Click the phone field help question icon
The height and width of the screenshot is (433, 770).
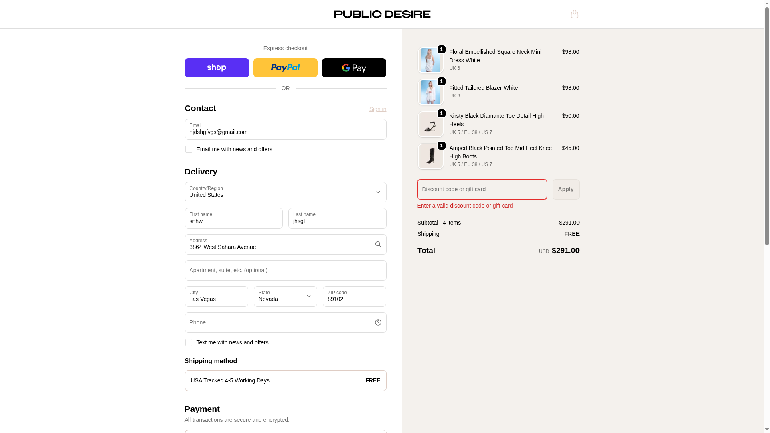click(x=378, y=322)
